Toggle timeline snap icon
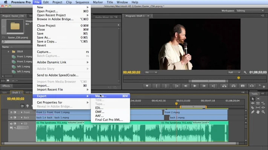The image size is (268, 150). coord(22,106)
